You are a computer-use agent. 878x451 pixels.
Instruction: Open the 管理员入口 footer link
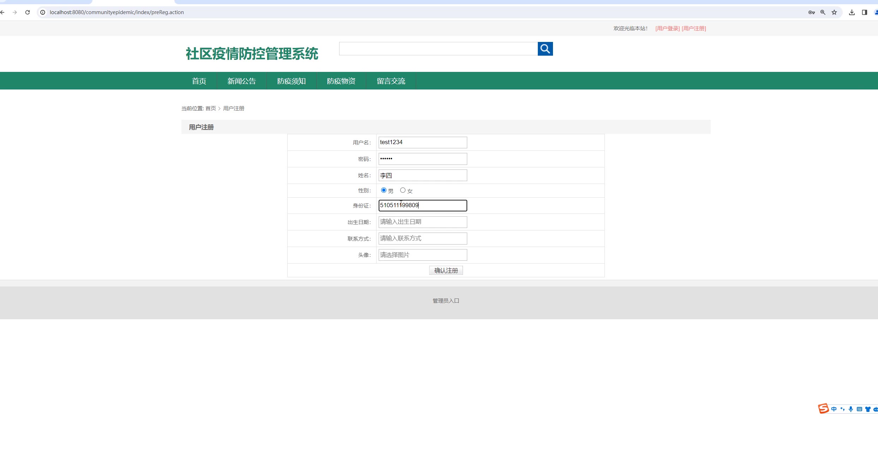[446, 301]
